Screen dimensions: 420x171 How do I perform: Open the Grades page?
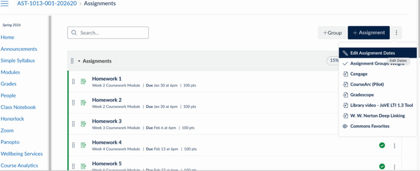[8, 84]
